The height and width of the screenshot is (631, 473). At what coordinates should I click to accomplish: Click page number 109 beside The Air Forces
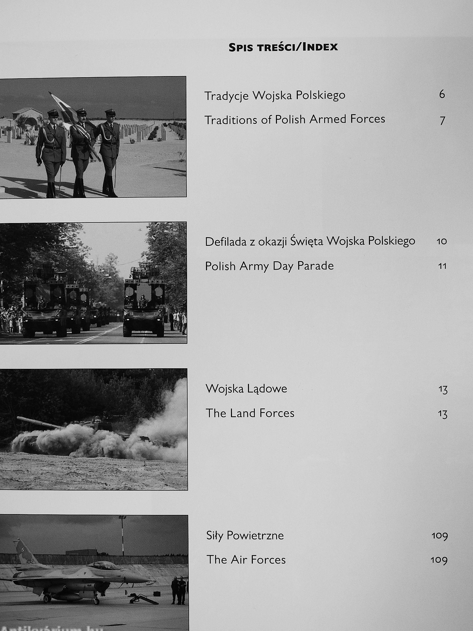coord(439,560)
